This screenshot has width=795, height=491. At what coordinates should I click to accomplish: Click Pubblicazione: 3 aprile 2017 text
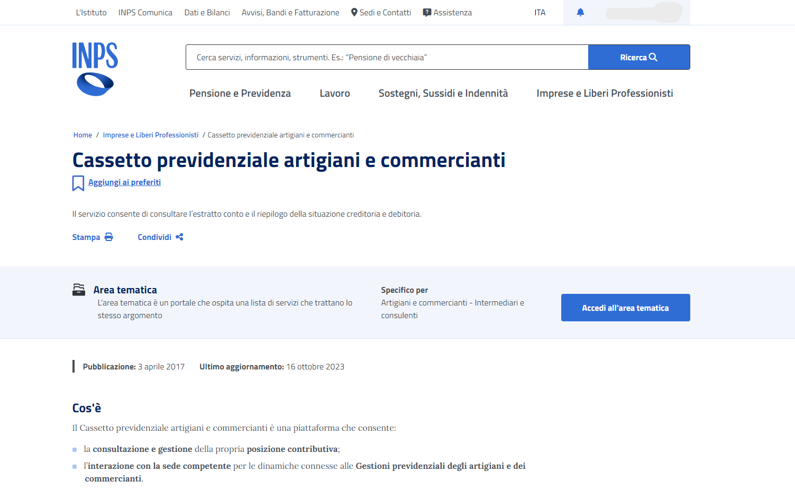[x=134, y=366]
